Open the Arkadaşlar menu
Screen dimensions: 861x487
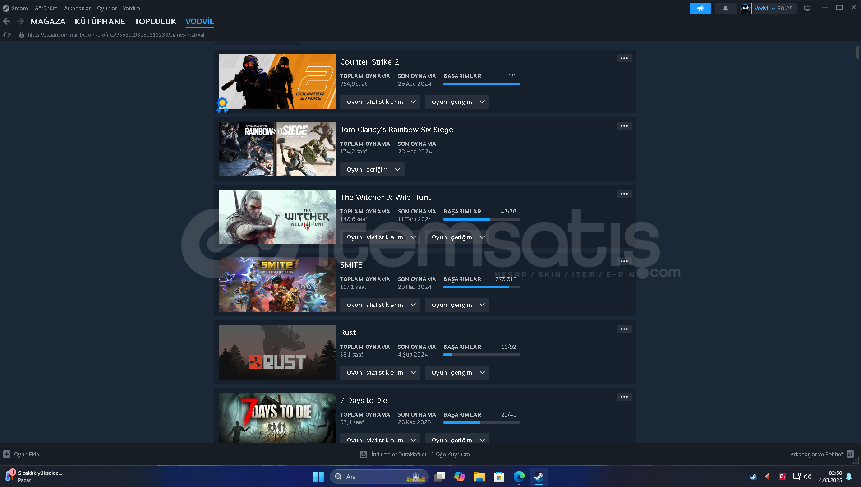pos(77,8)
